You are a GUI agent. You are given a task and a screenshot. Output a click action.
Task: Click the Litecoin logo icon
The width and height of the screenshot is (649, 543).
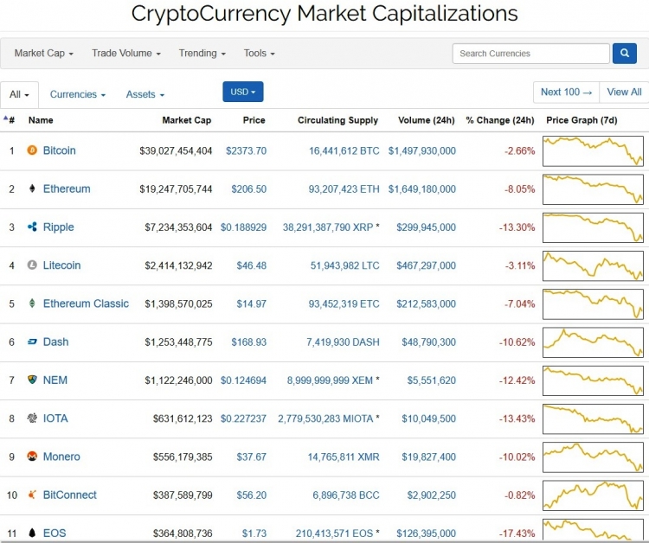coord(32,265)
